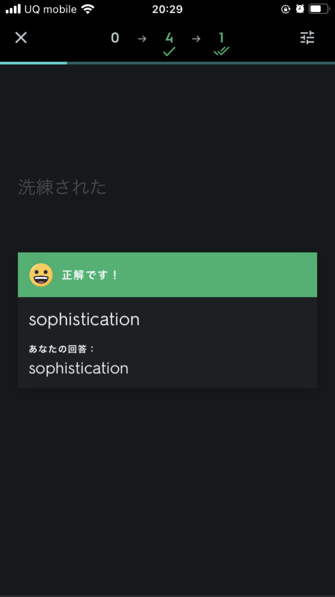Tap the smiling emoji face icon
The width and height of the screenshot is (335, 597).
pos(41,275)
